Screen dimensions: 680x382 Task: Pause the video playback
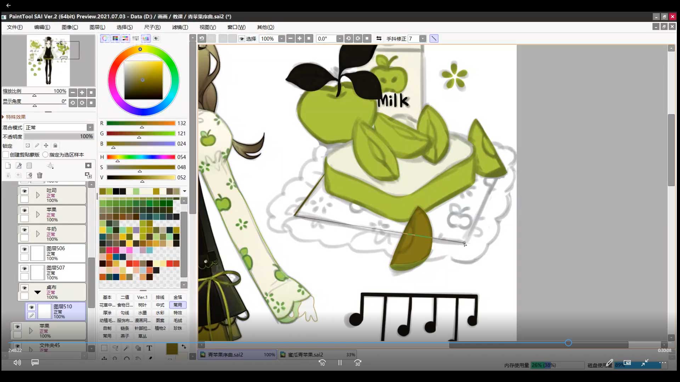pyautogui.click(x=340, y=363)
